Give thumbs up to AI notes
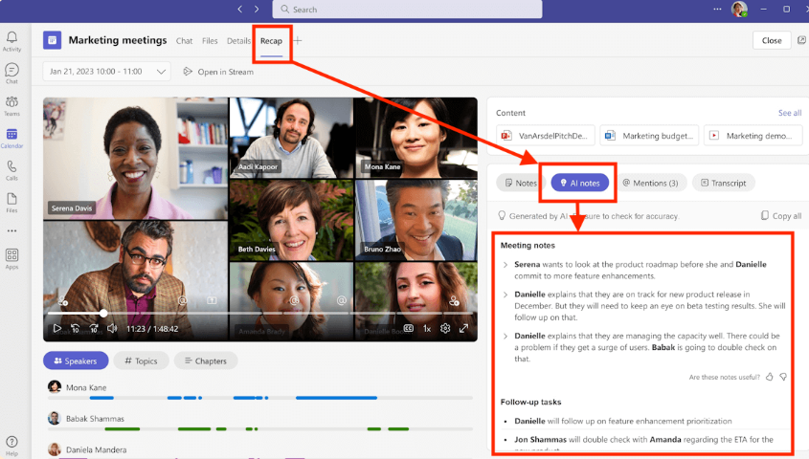Screen dimensions: 809x459 [770, 377]
